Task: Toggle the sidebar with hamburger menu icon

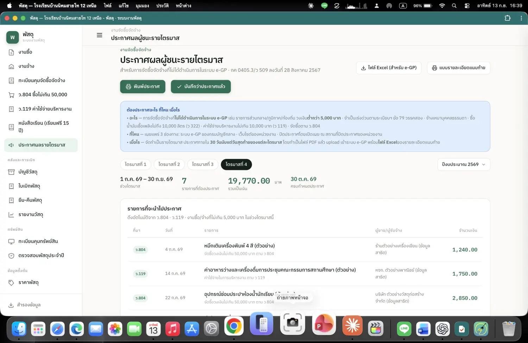Action: (x=100, y=35)
